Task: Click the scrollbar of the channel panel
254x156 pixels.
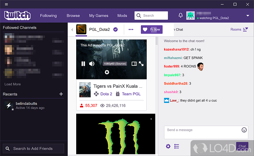Action: click(x=157, y=41)
